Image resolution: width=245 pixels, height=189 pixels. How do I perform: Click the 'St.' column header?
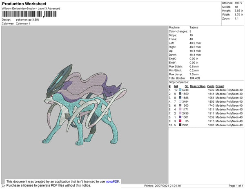tap(187, 86)
